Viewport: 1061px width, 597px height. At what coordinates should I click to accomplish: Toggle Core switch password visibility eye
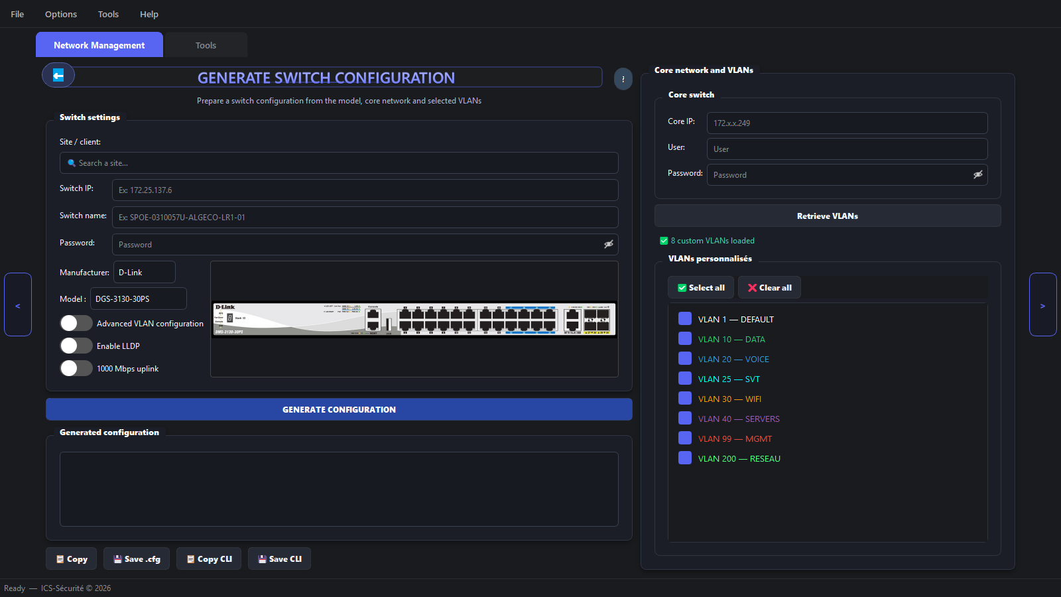tap(977, 174)
